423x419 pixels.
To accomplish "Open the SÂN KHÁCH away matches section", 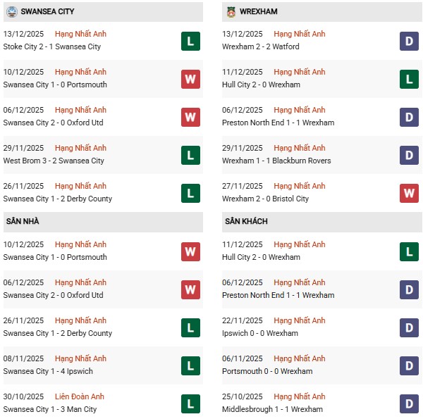I will [247, 222].
